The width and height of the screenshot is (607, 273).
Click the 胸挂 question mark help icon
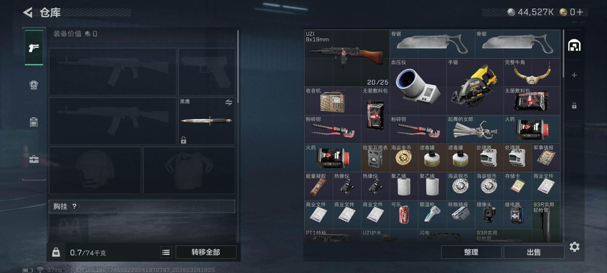(74, 206)
